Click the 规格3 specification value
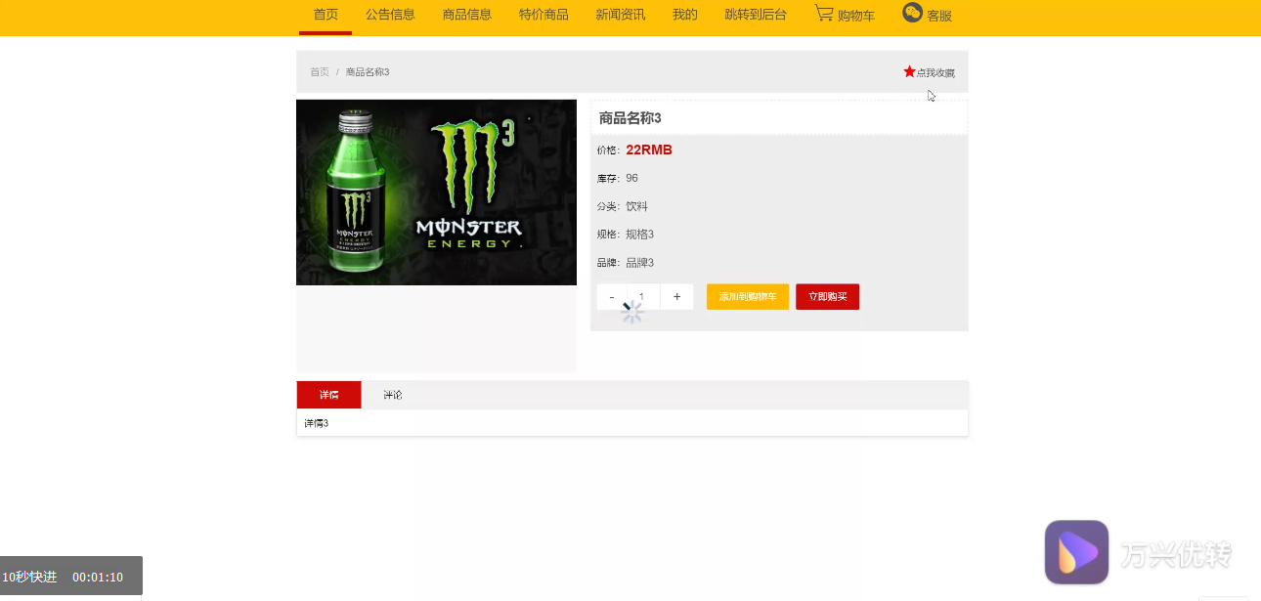The height and width of the screenshot is (601, 1261). tap(639, 235)
